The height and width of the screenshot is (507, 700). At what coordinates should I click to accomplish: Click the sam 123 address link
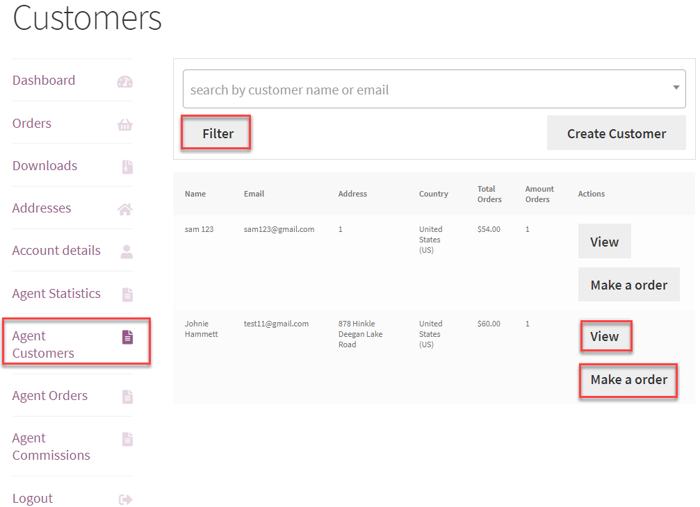click(x=341, y=229)
